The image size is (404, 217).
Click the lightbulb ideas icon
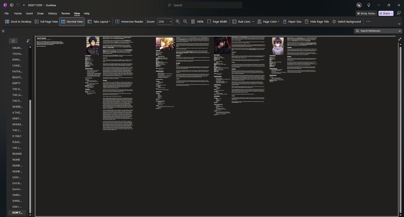(369, 5)
